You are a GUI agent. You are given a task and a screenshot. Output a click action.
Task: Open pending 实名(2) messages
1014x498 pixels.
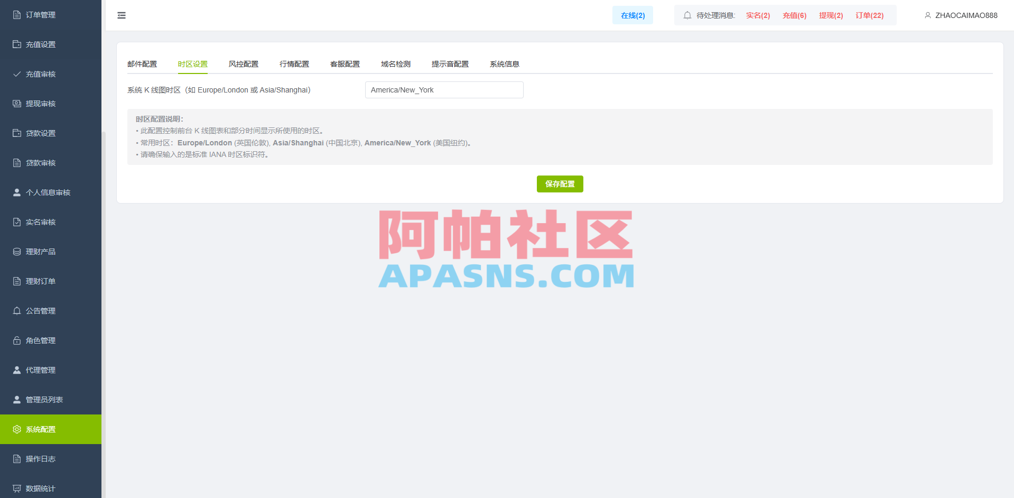pyautogui.click(x=758, y=15)
